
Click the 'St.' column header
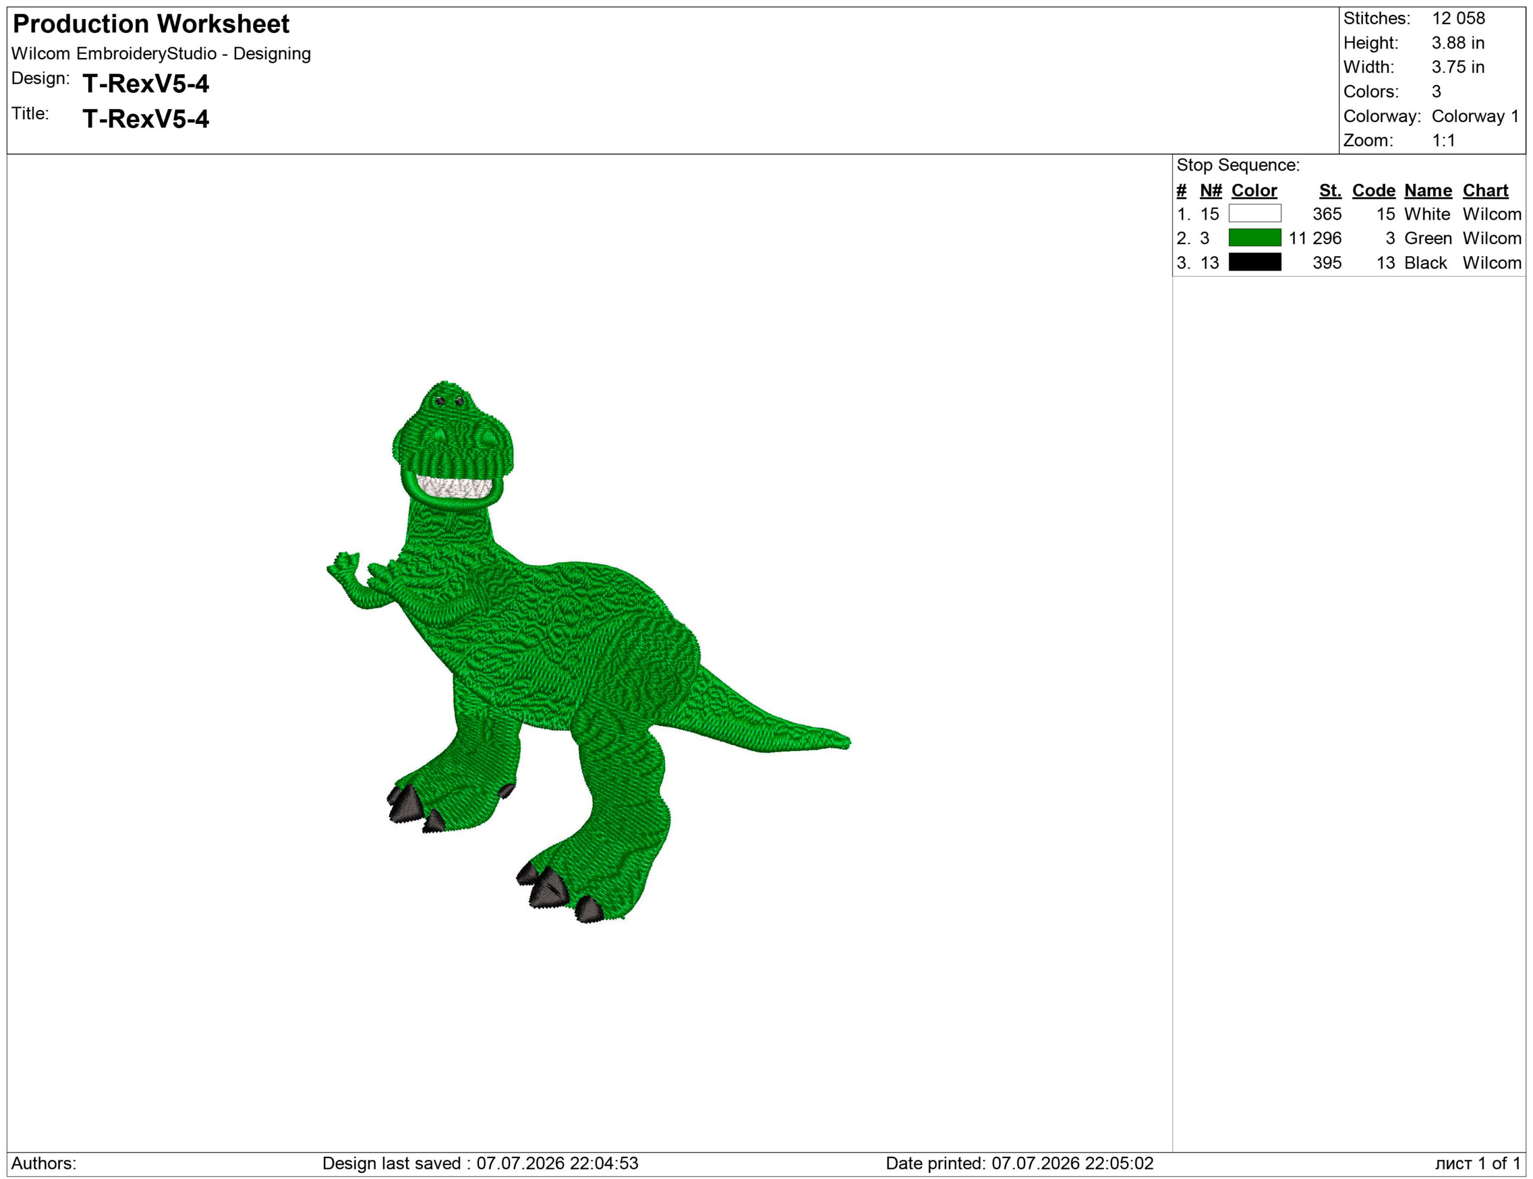1330,190
